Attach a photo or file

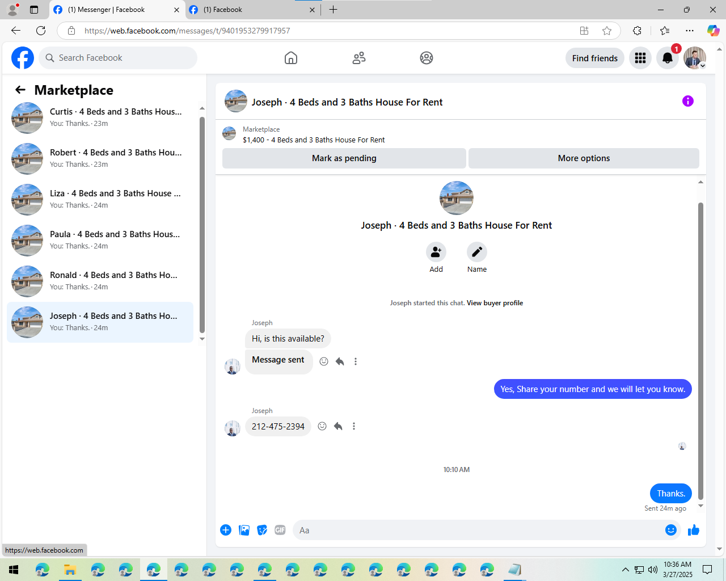(244, 530)
